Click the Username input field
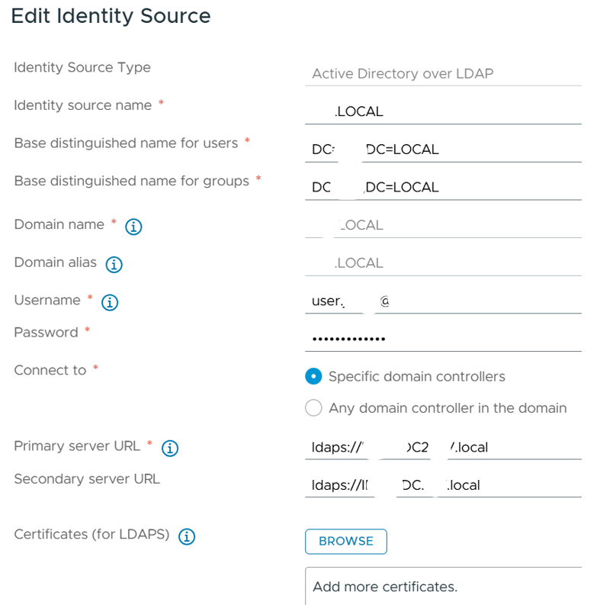Screen dimensions: 600x605 (442, 301)
